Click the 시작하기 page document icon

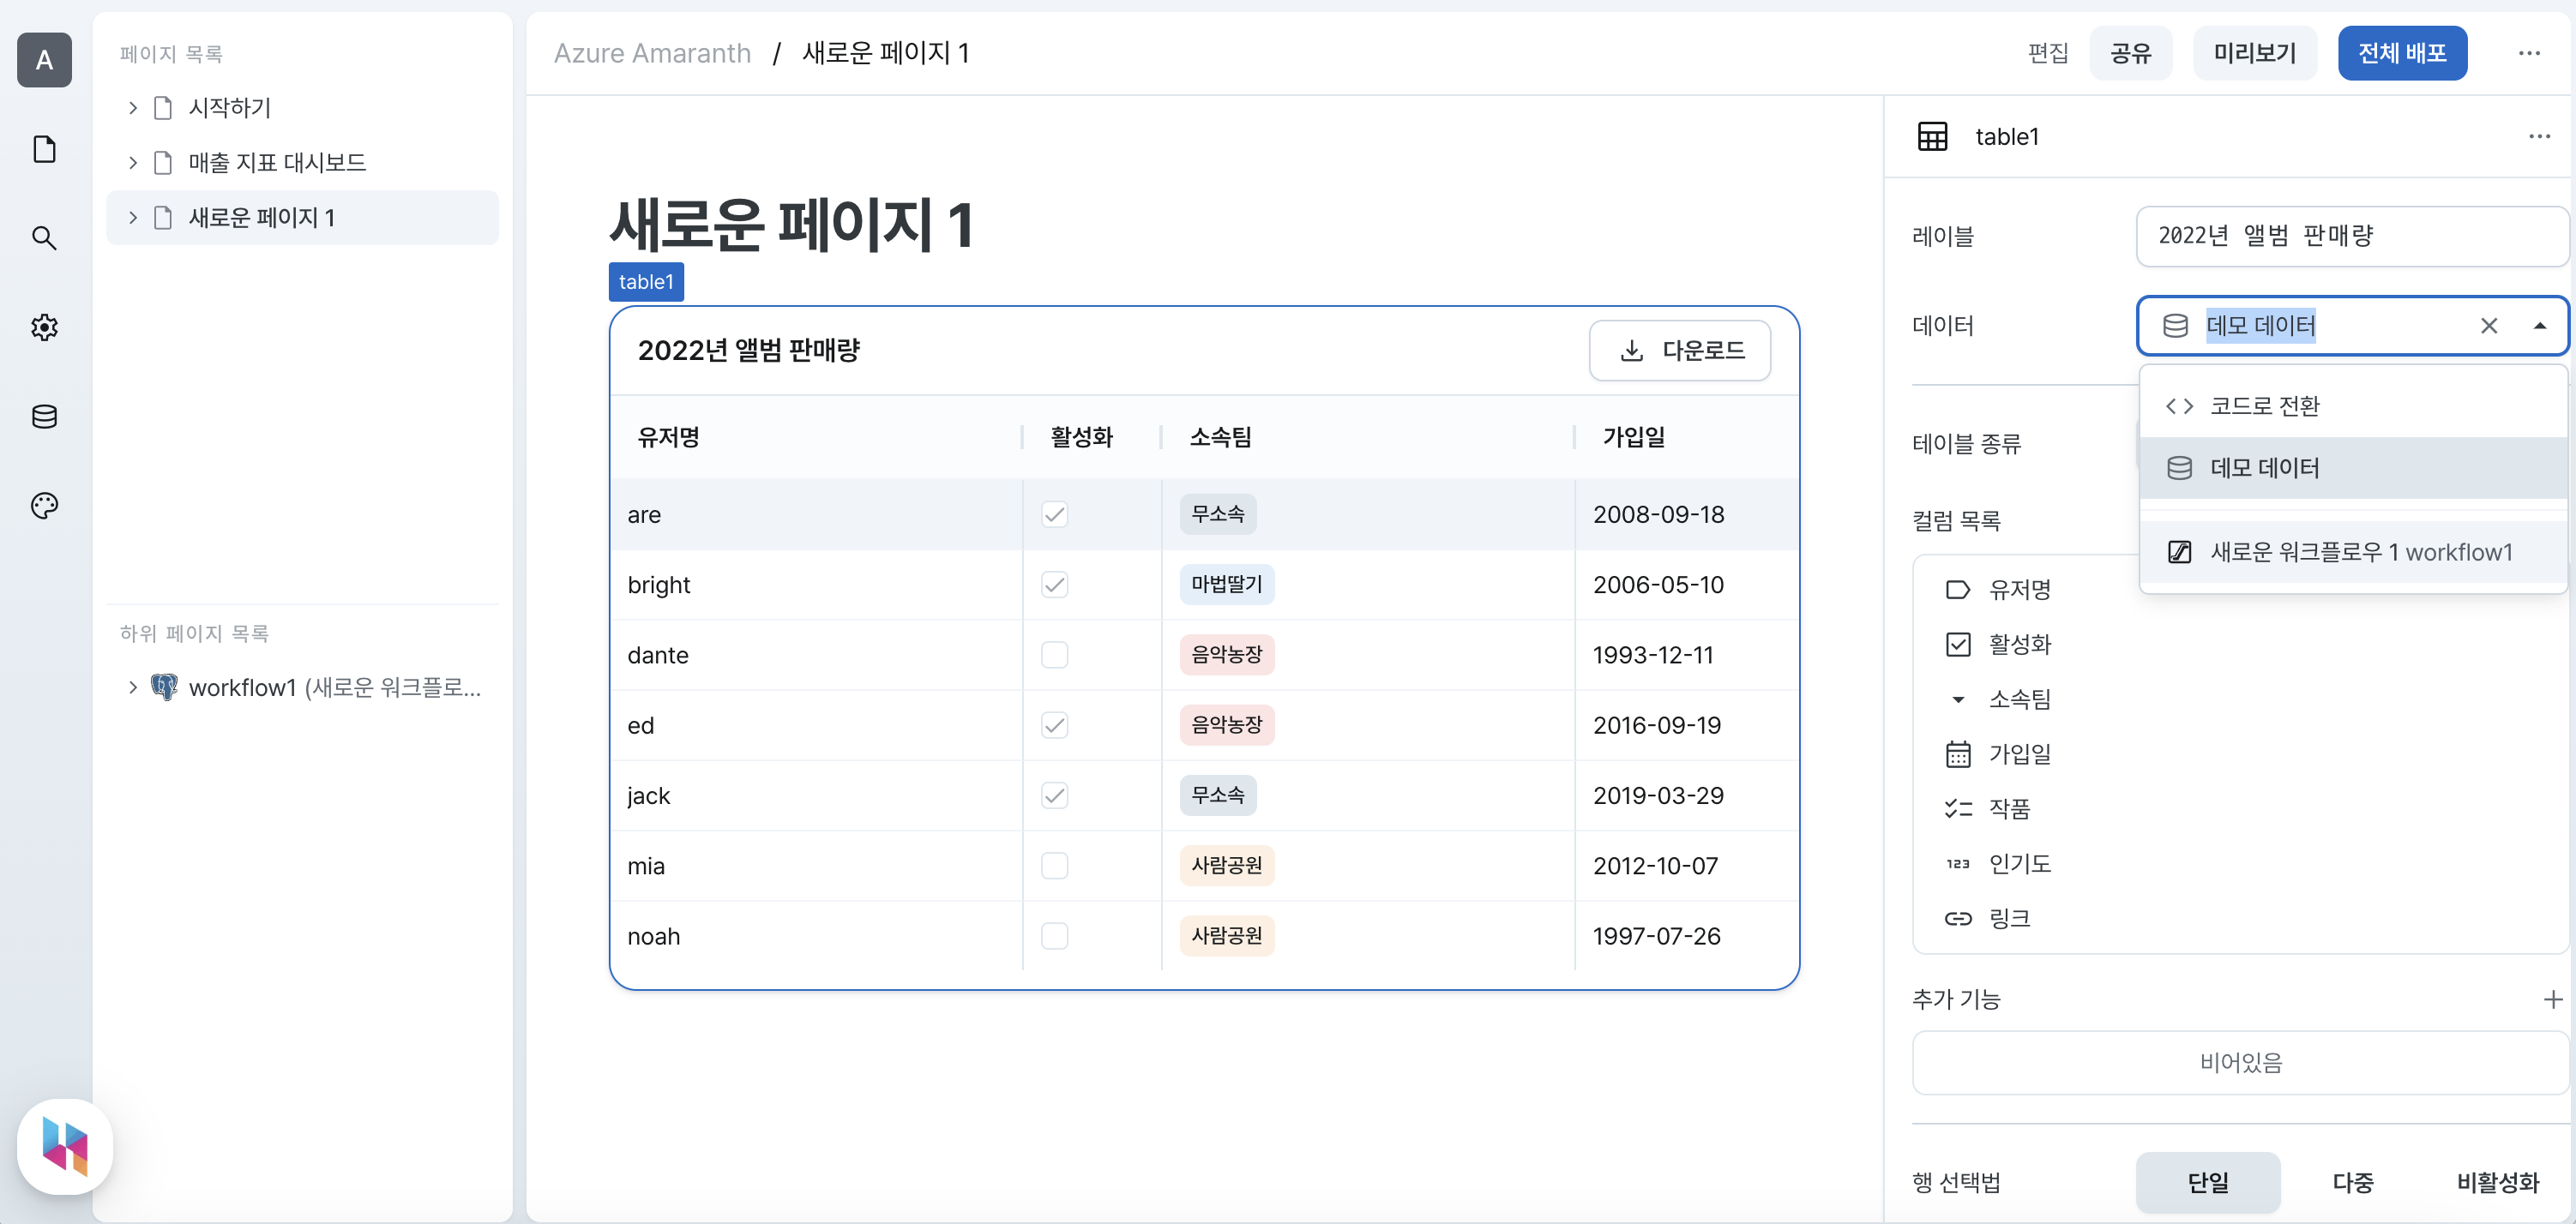(x=163, y=107)
